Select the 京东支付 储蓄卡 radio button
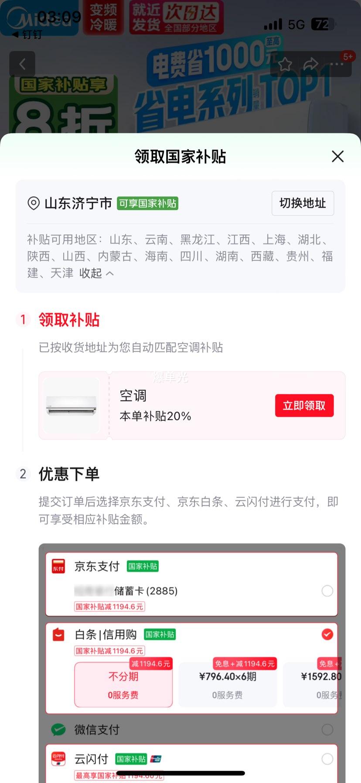This screenshot has width=361, height=783. tap(327, 591)
